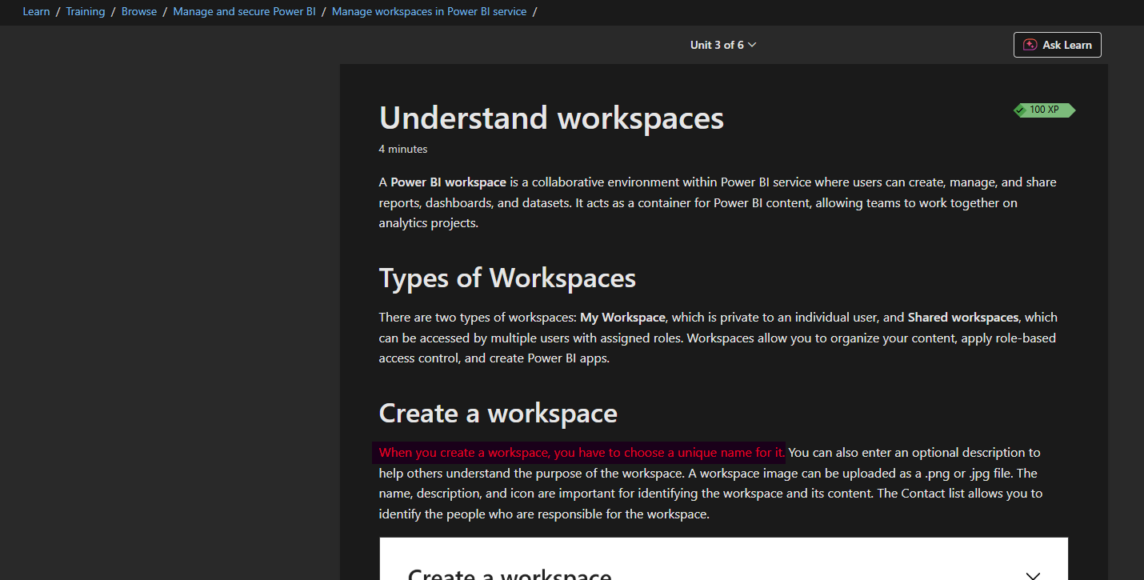The image size is (1144, 580).
Task: Open the Training breadcrumb link
Action: 86,11
